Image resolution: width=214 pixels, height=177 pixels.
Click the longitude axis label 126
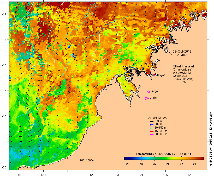tap(190, 175)
